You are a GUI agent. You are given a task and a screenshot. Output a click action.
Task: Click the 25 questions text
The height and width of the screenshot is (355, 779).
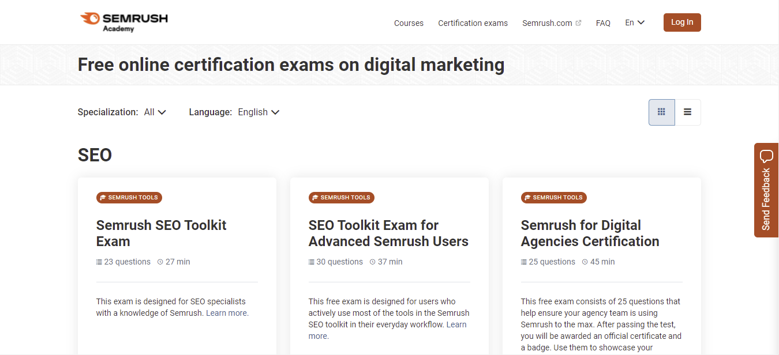pyautogui.click(x=552, y=262)
